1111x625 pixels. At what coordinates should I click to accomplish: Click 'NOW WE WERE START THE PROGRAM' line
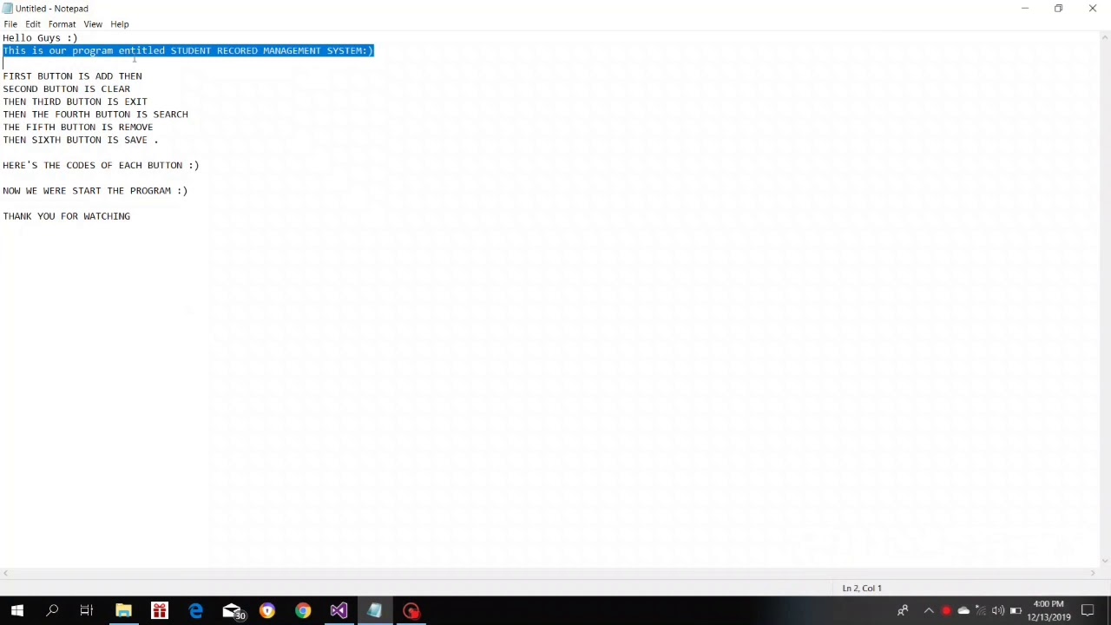95,191
